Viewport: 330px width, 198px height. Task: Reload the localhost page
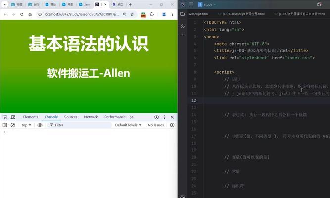click(x=22, y=14)
